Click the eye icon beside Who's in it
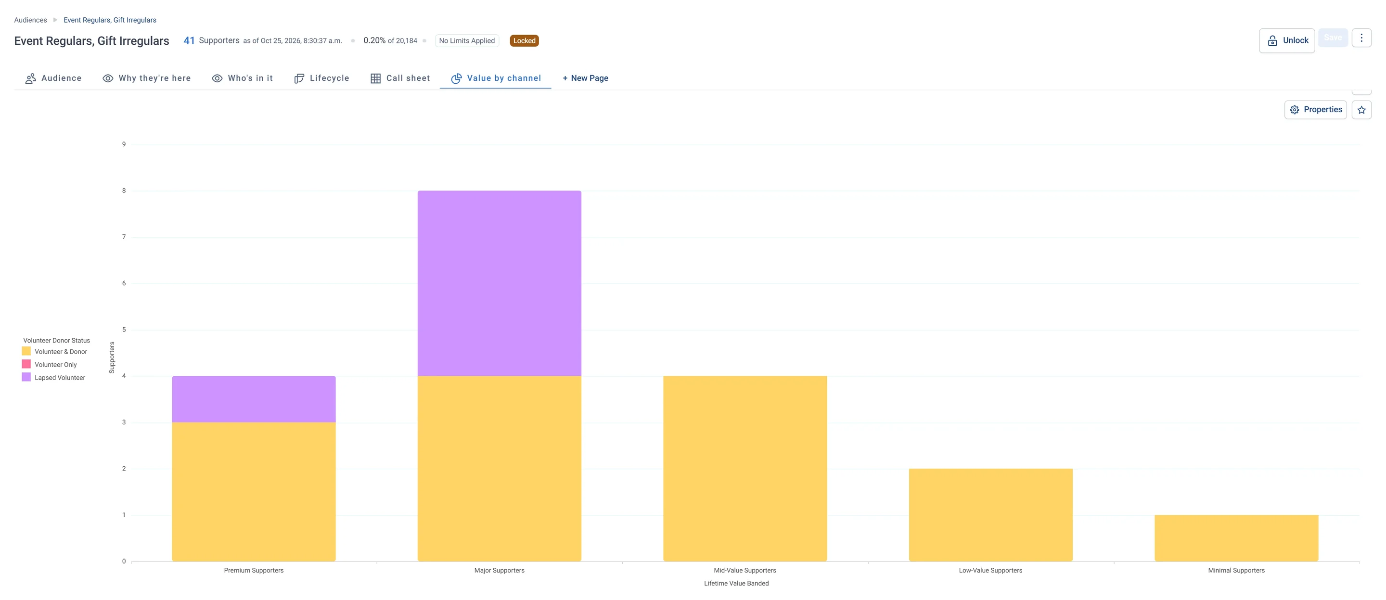The width and height of the screenshot is (1386, 600). tap(218, 78)
